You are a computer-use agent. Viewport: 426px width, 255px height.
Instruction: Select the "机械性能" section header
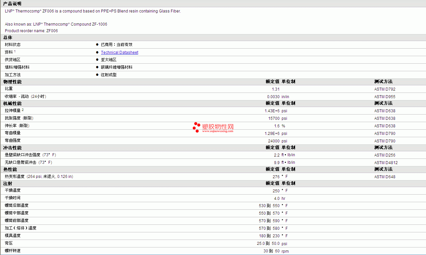pos(12,103)
